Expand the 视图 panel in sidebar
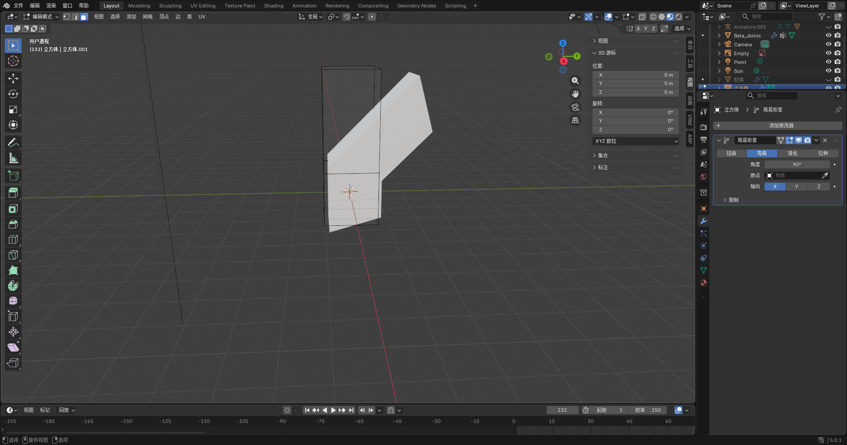The height and width of the screenshot is (445, 847). tap(636, 41)
